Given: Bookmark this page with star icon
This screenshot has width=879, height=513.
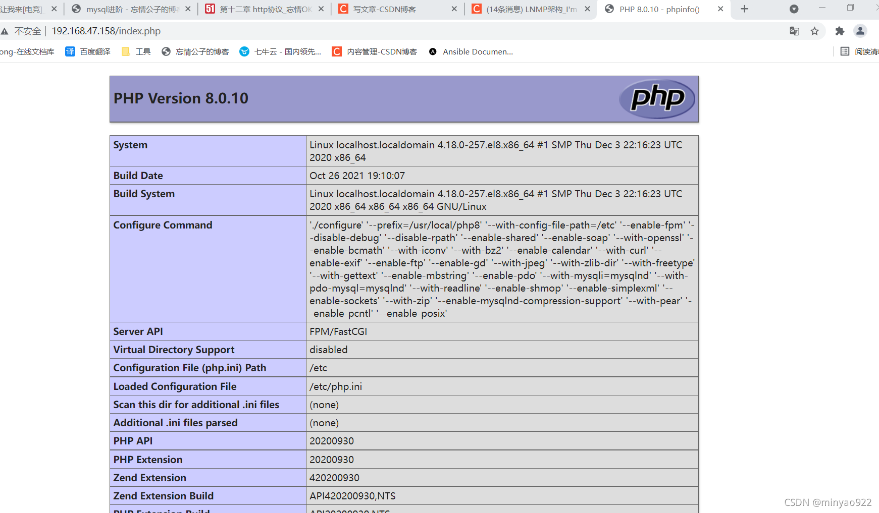Looking at the screenshot, I should click(814, 31).
